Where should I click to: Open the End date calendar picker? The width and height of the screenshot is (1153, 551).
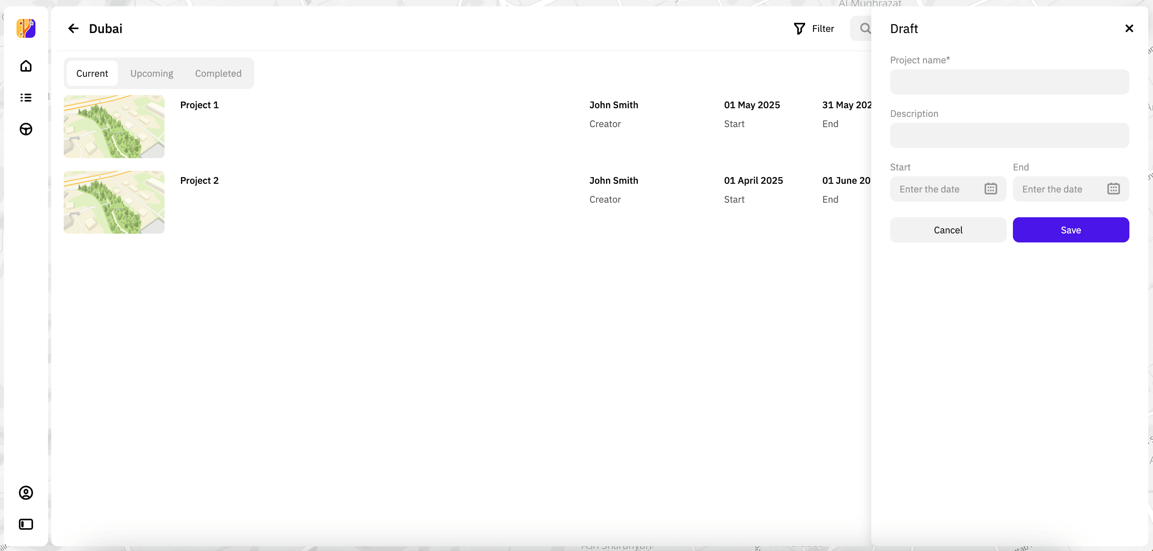point(1114,189)
